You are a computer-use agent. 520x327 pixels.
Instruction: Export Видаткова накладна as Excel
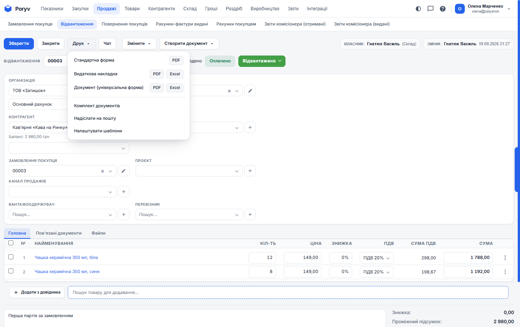[175, 74]
